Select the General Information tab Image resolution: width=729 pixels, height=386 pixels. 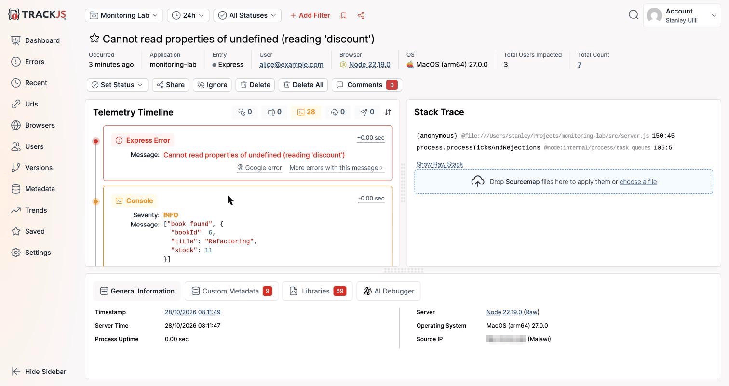coord(137,291)
